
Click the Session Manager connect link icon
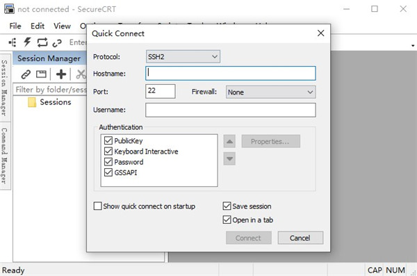tap(26, 74)
